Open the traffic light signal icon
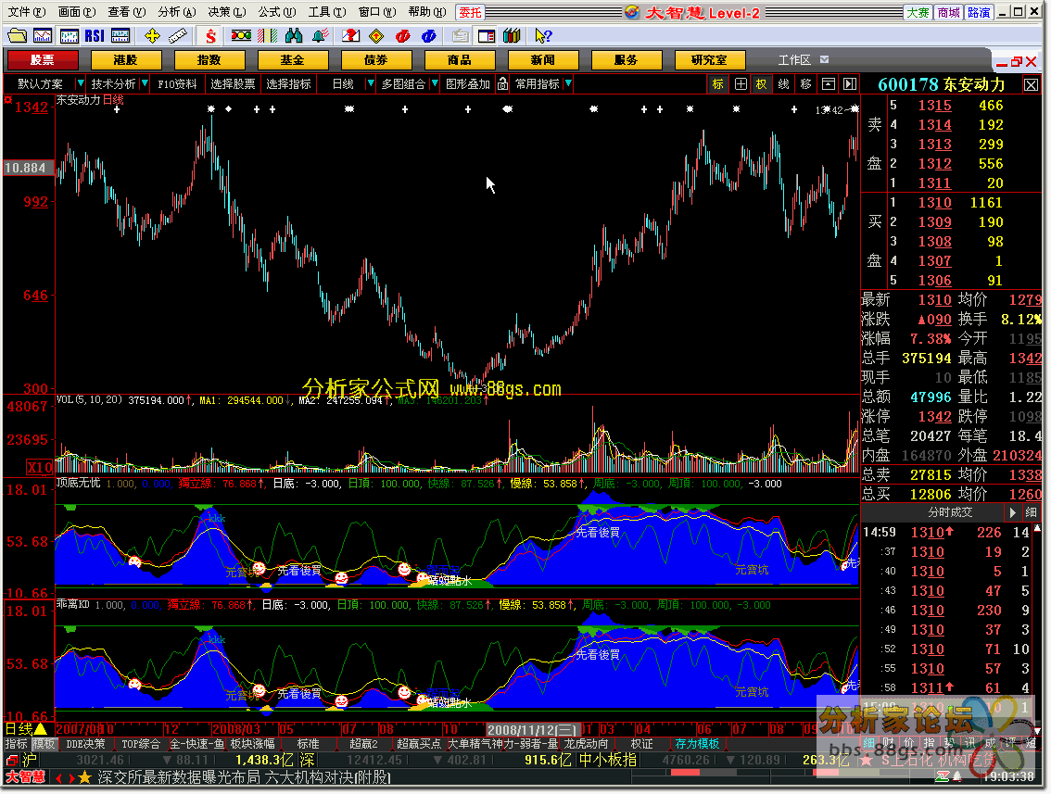Screen dimensions: 1051x794 (241, 35)
